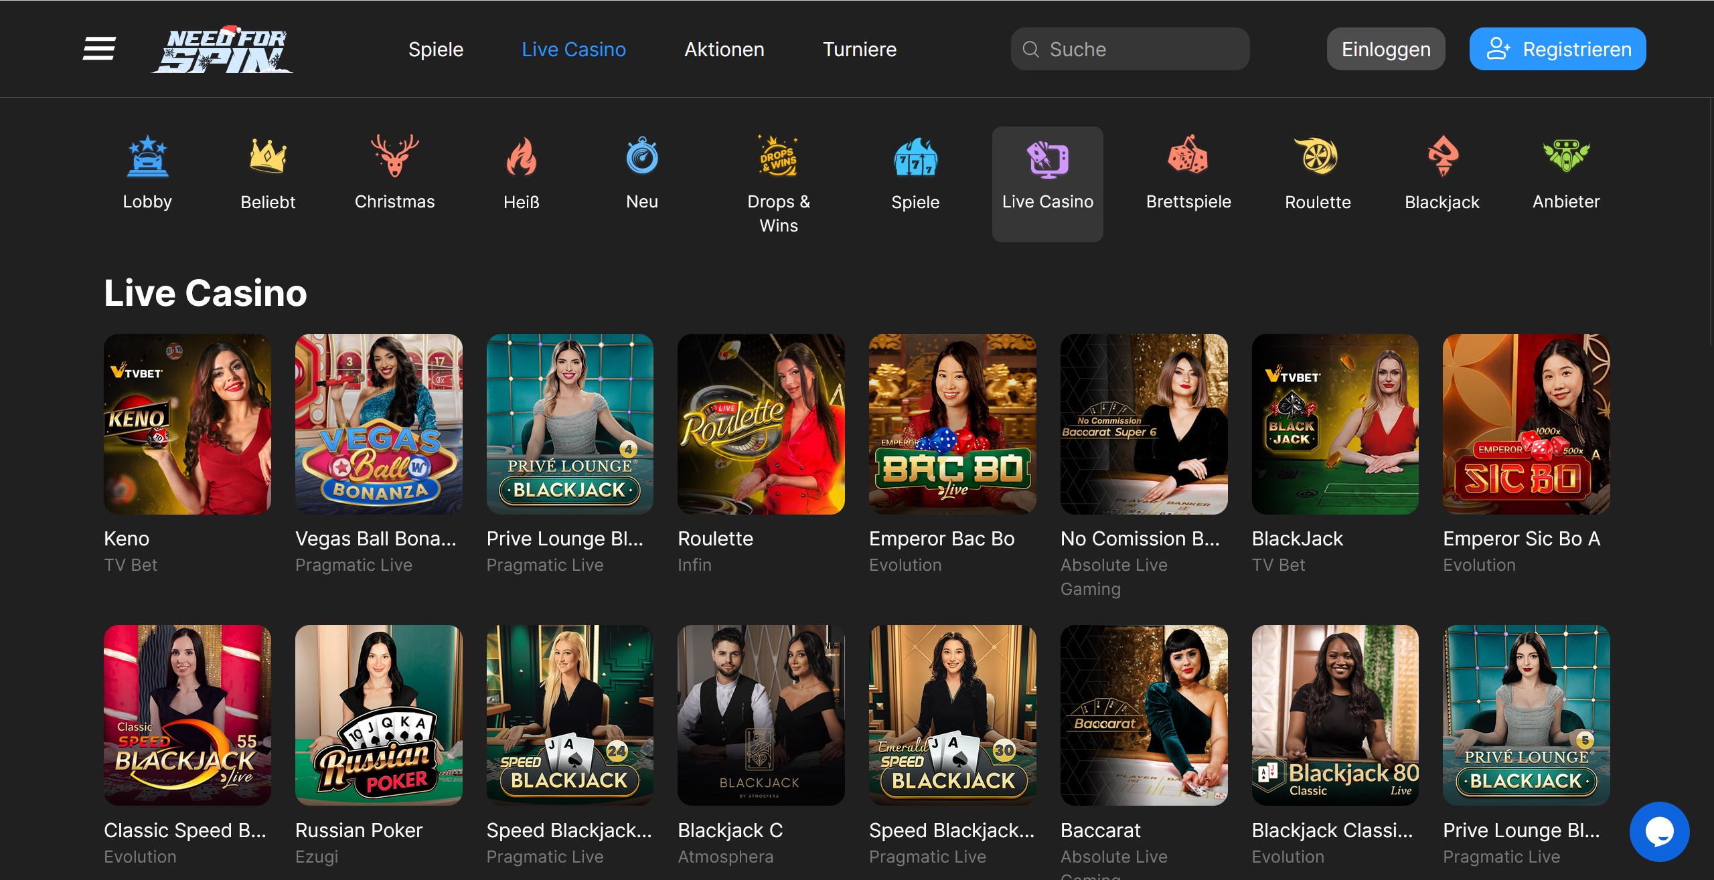The image size is (1714, 880).
Task: Click provider text 'Atmosphera'
Action: tap(726, 857)
